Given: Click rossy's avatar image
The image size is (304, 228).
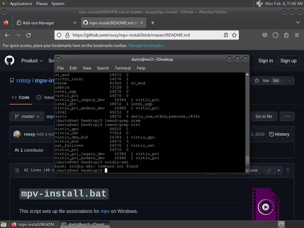Looking at the screenshot, I should (x=17, y=134).
